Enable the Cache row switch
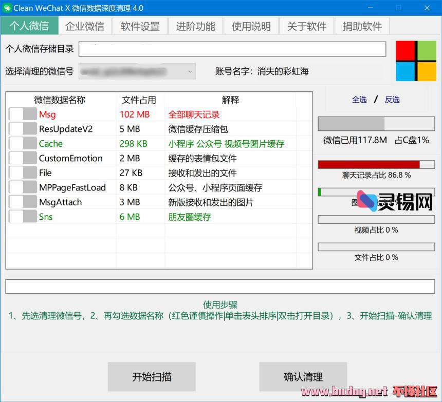Screen dimensions: 442x402 pyautogui.click(x=23, y=144)
